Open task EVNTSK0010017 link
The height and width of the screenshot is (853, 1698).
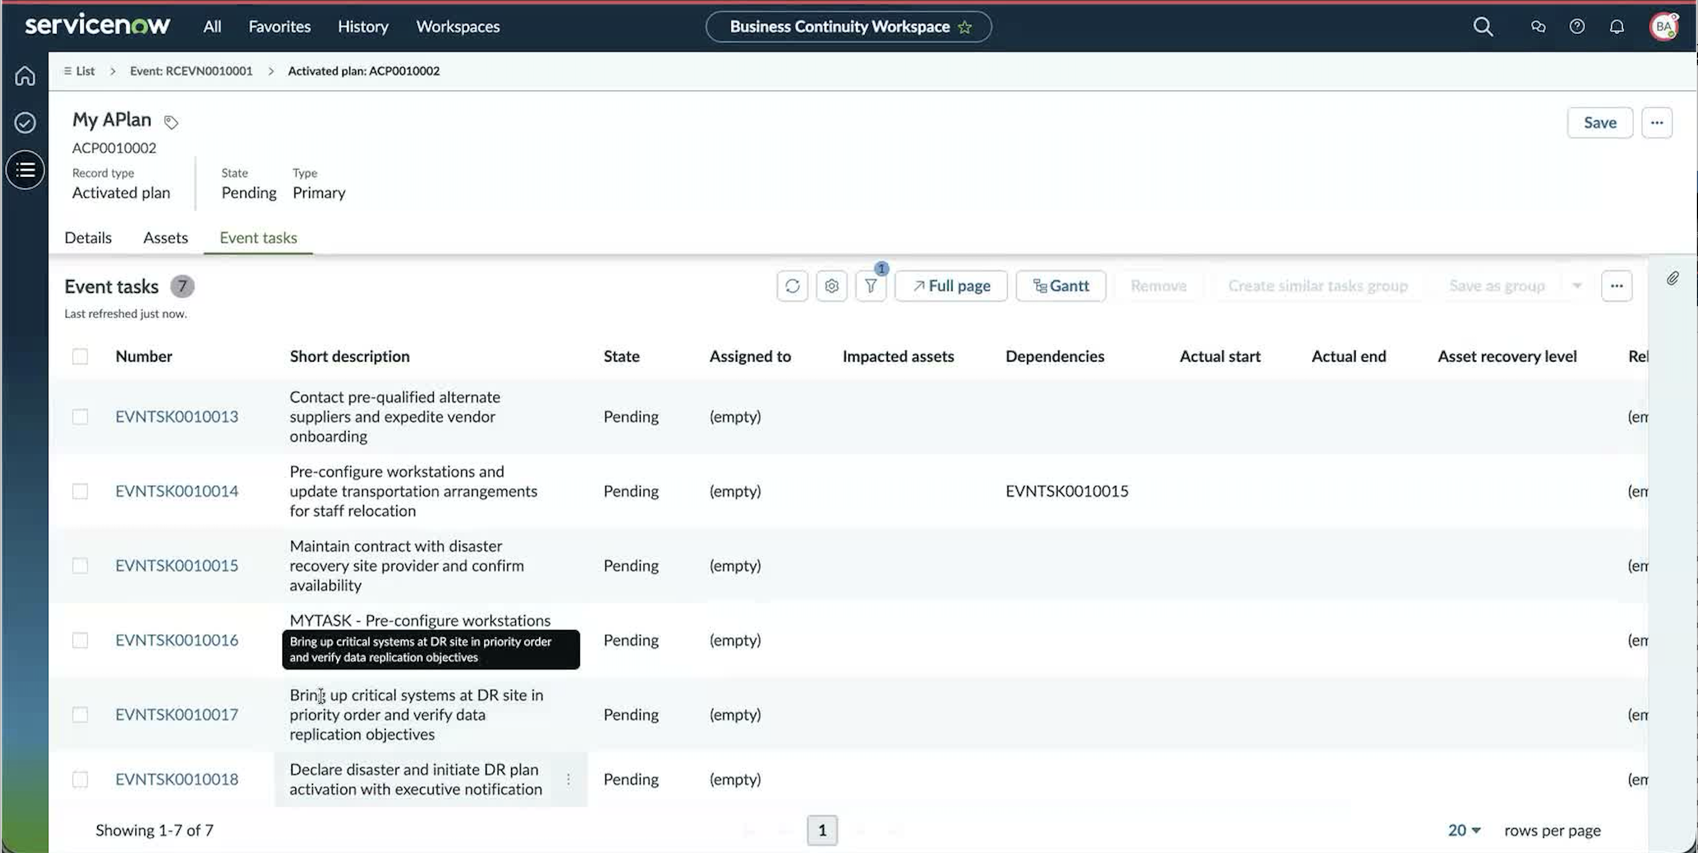(x=176, y=714)
